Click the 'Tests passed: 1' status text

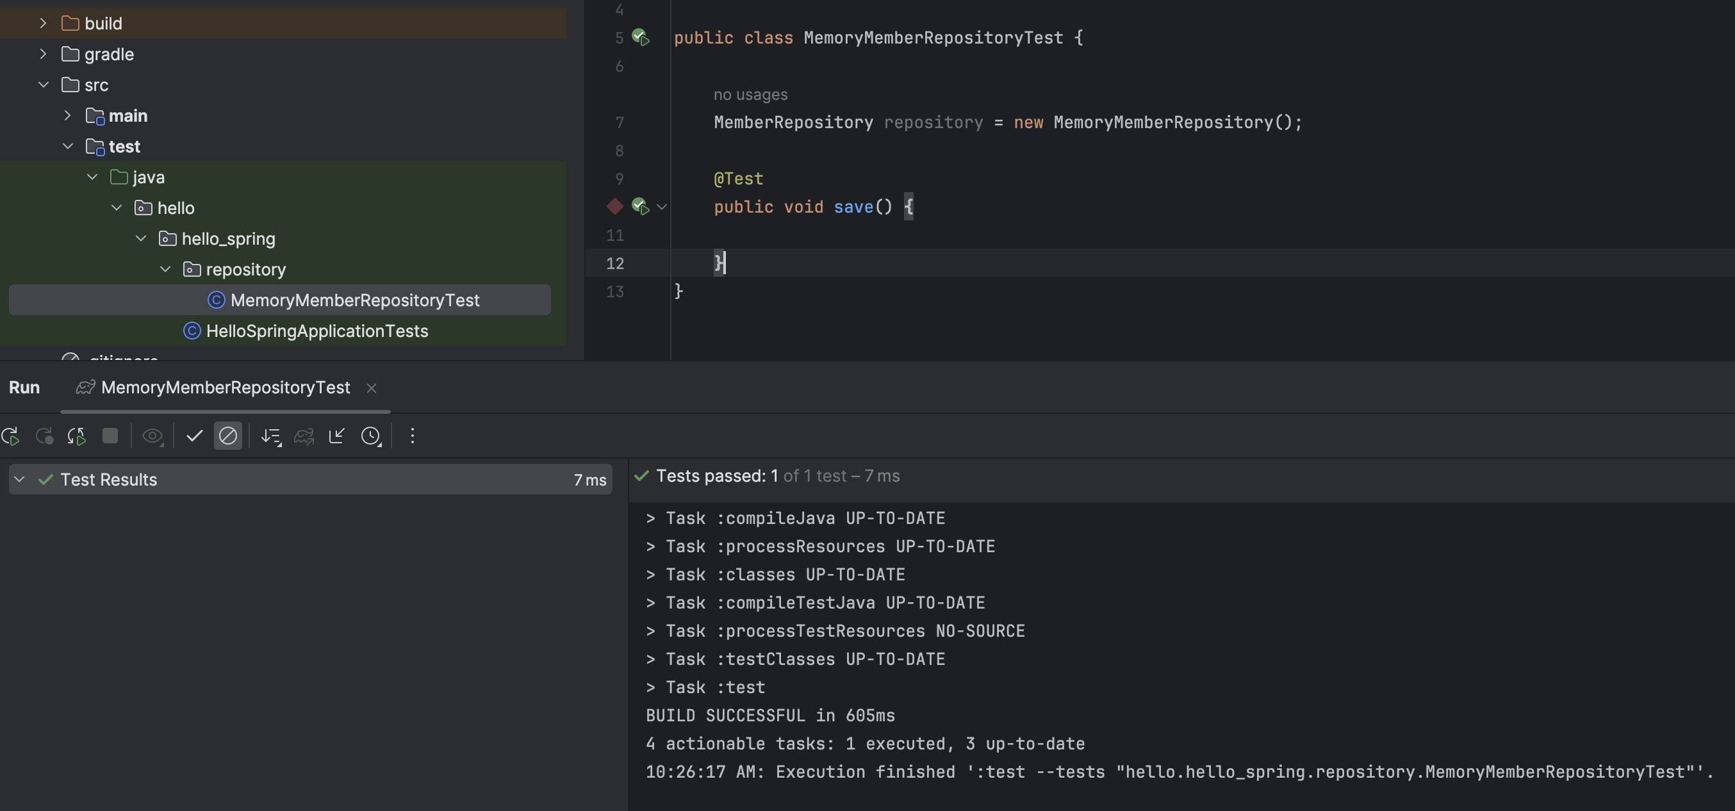point(717,476)
